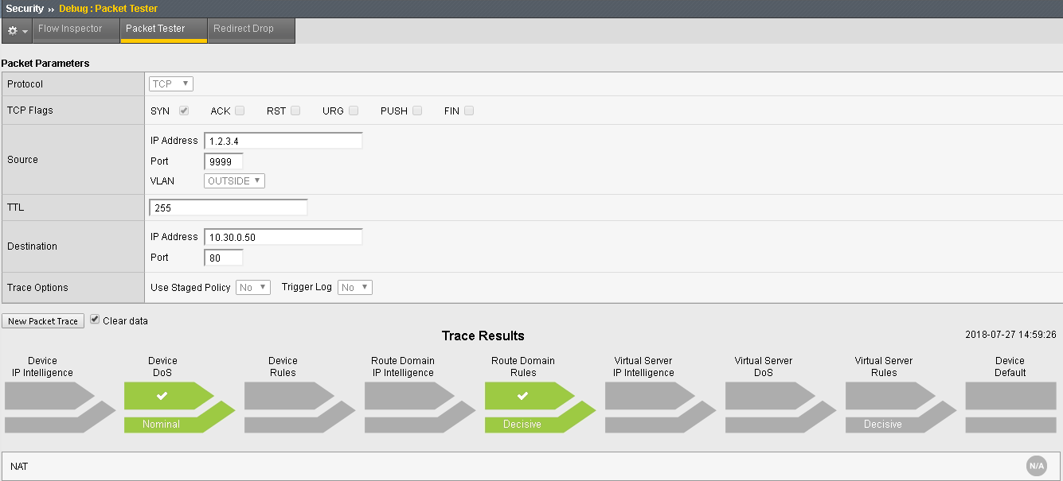Open the Protocol TCP dropdown
Screen dimensions: 1063x481
171,83
